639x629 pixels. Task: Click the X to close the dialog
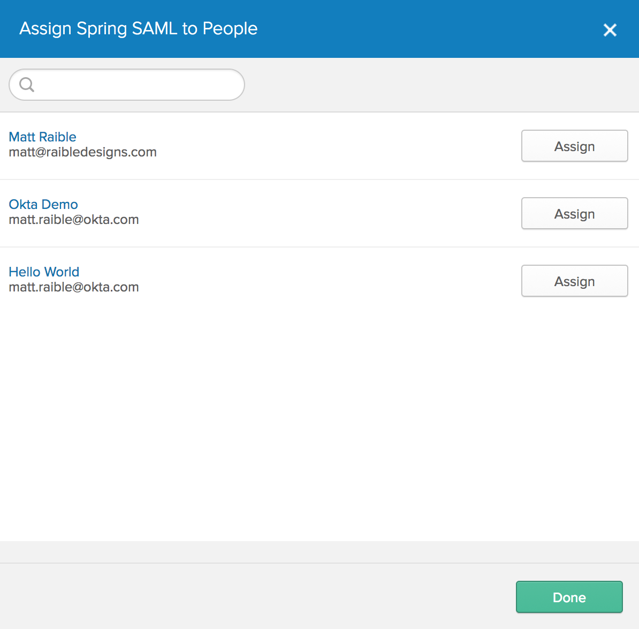point(610,30)
